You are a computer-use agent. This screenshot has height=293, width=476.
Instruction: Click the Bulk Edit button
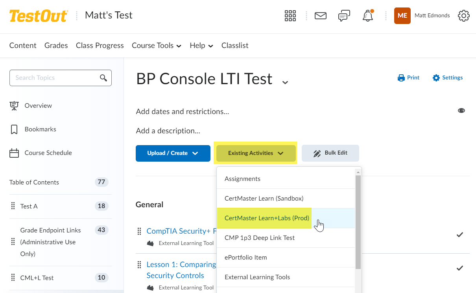click(x=330, y=153)
